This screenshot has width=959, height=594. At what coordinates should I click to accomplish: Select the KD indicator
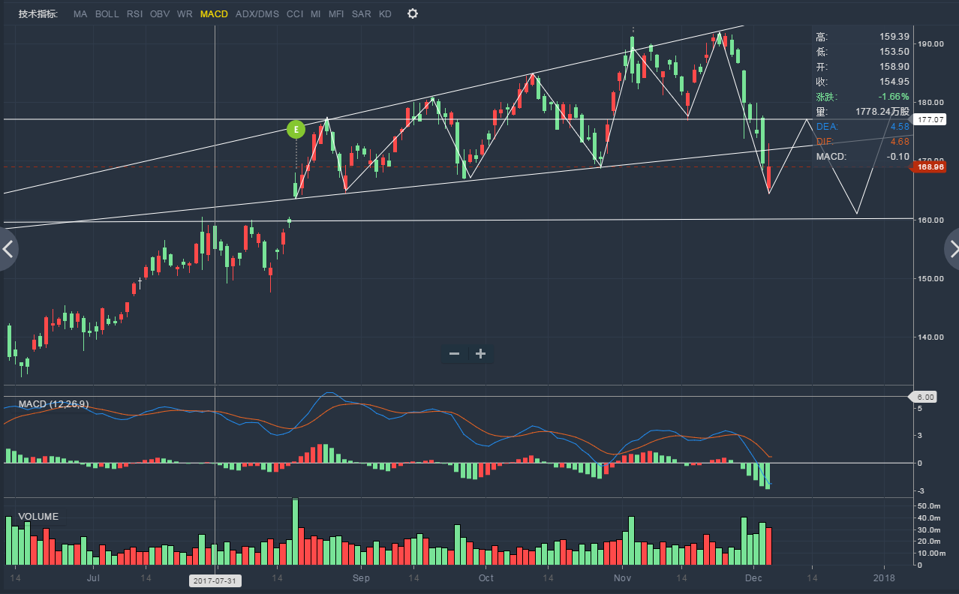[385, 14]
